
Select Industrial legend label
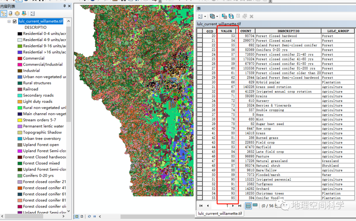[31, 71]
